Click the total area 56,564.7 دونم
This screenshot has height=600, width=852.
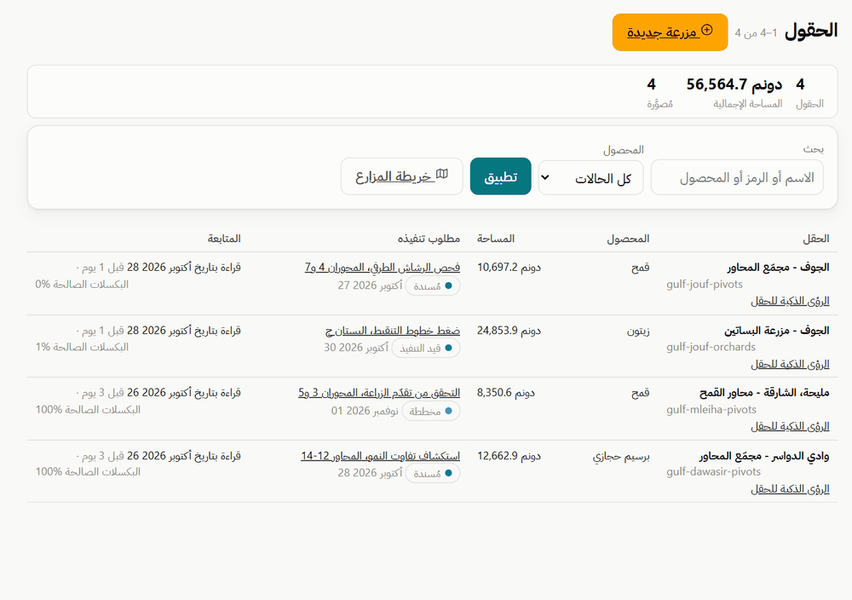[734, 84]
